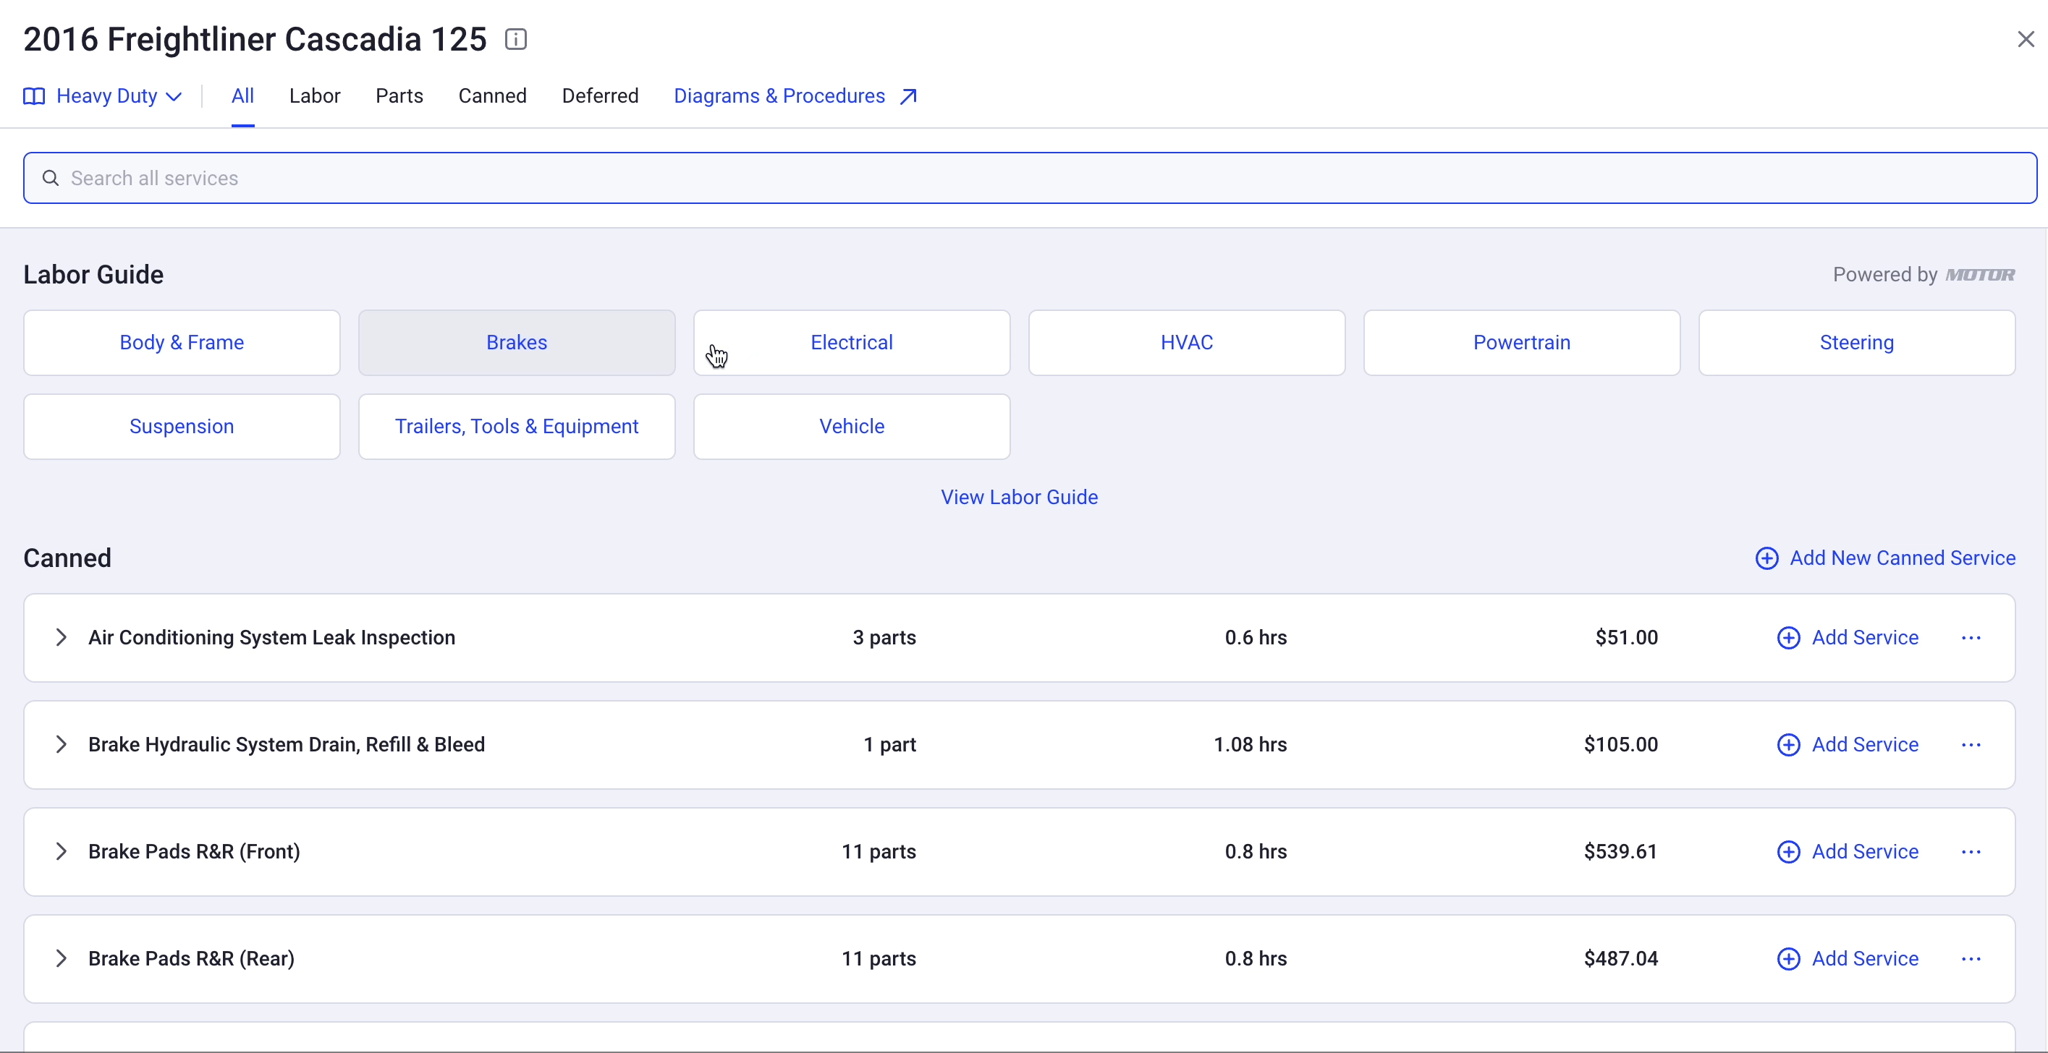Focus the Search all services field
Viewport: 2048px width, 1053px height.
point(1030,178)
